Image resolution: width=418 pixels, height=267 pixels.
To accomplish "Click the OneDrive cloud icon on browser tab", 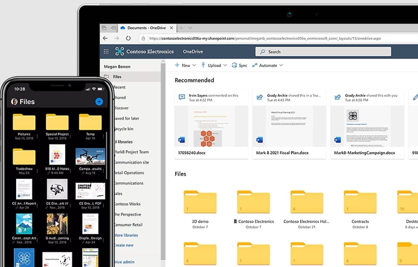I will coord(123,28).
